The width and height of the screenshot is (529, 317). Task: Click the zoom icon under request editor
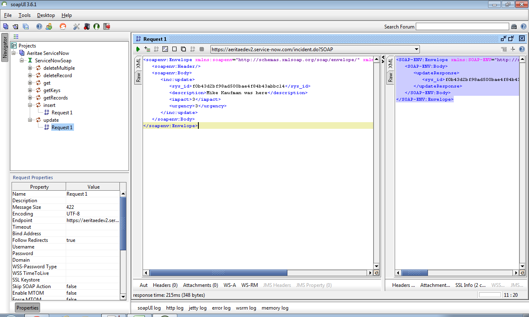point(376,273)
